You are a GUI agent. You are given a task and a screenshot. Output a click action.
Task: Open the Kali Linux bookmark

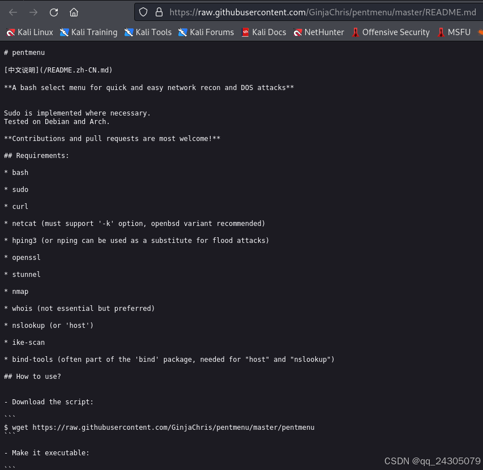(x=29, y=32)
